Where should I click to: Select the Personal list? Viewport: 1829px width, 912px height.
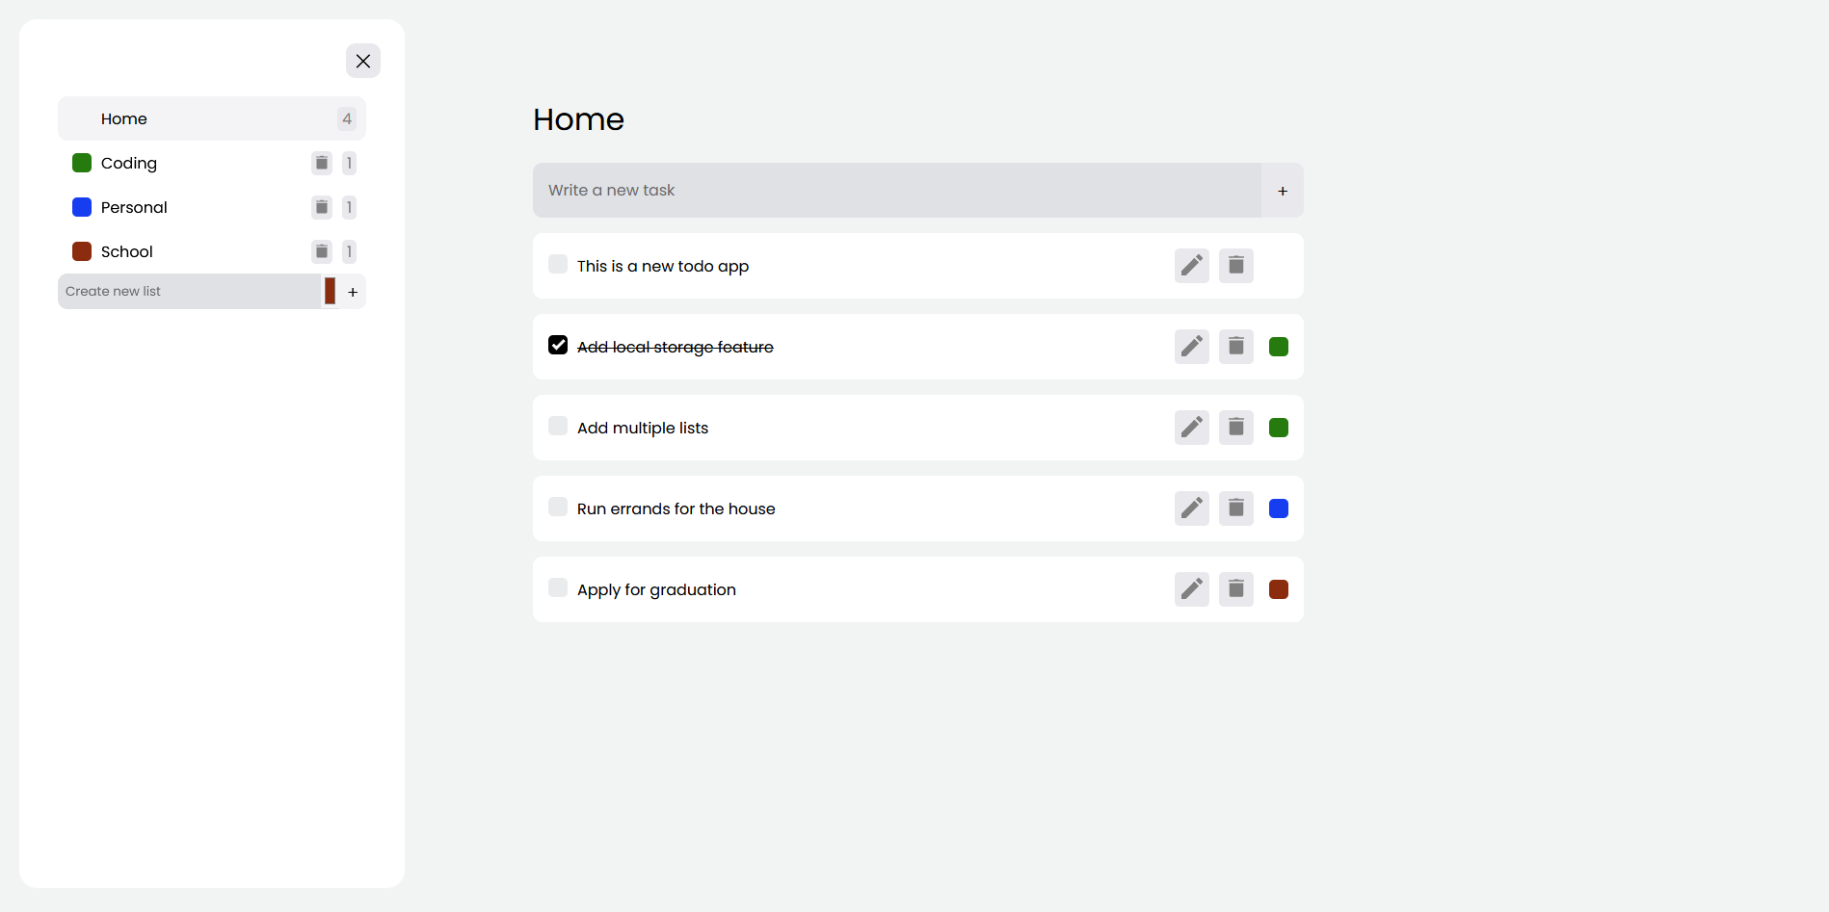coord(134,207)
